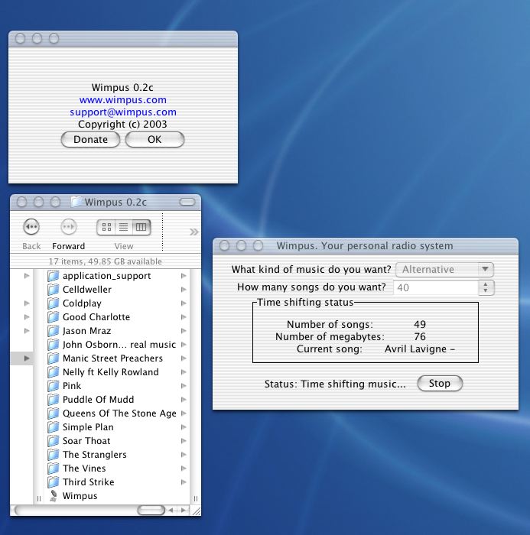
Task: Expand application_support via its right arrow
Action: [x=184, y=276]
